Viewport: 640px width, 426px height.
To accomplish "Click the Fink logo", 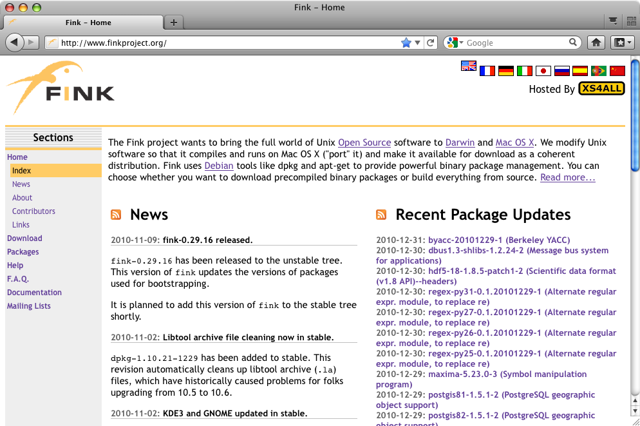I will click(x=61, y=88).
